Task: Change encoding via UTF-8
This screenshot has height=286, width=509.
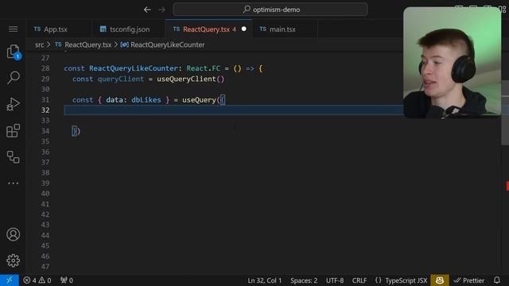Action: [335, 280]
